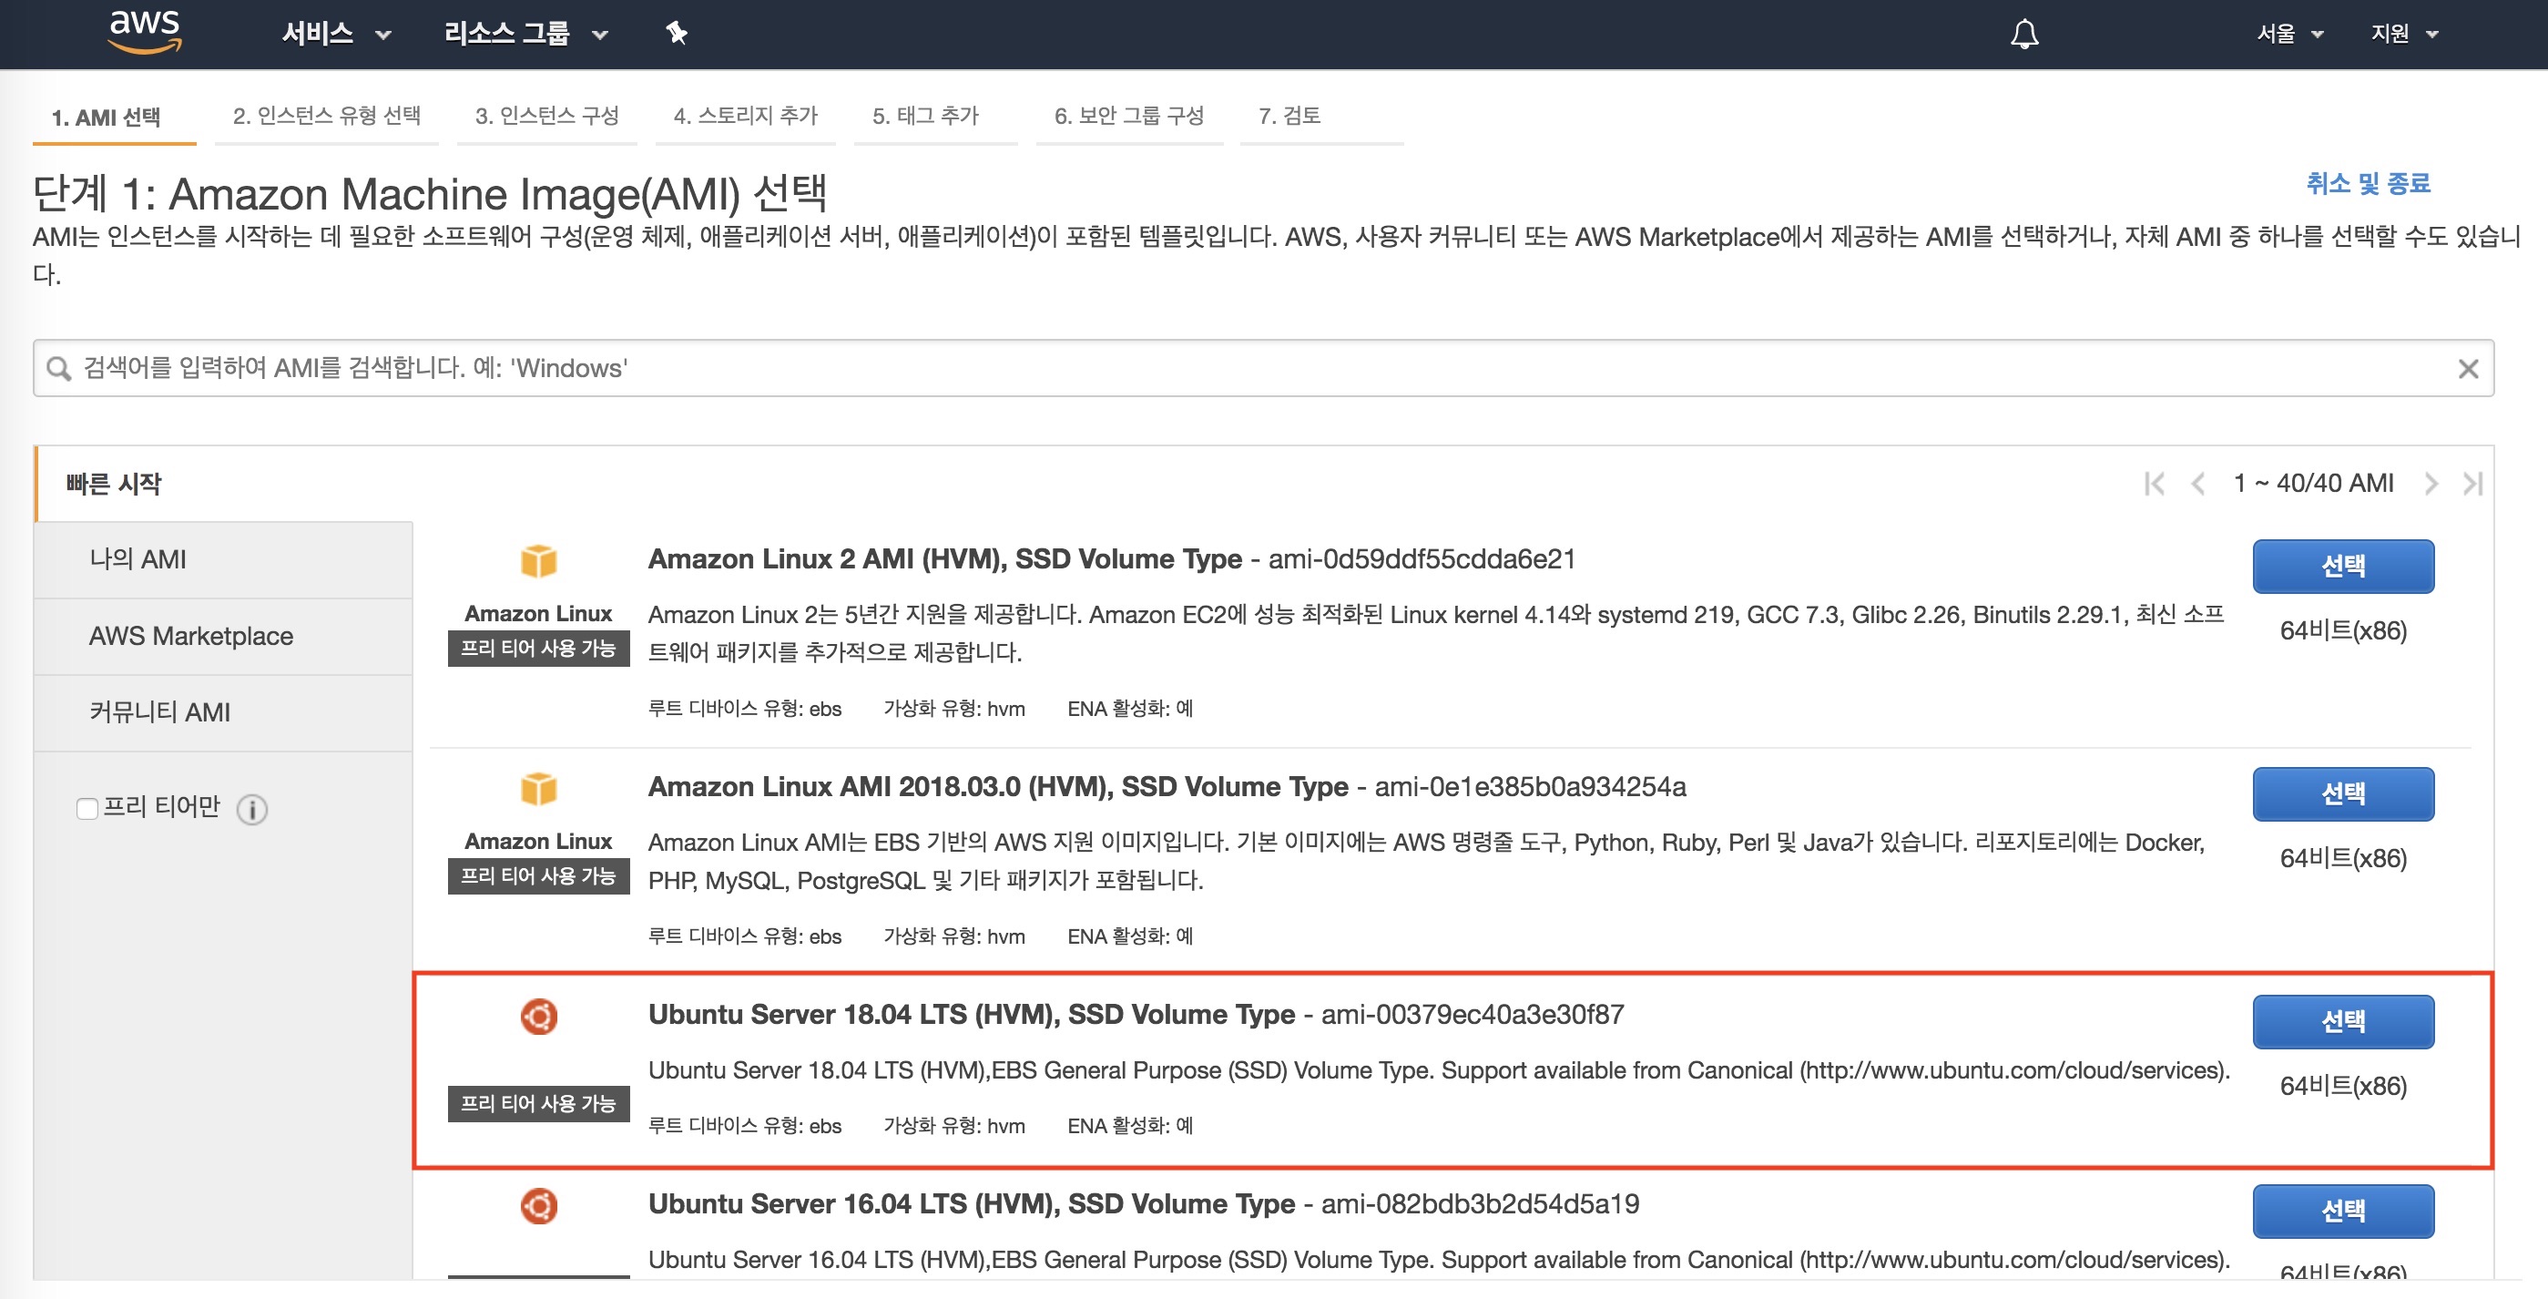Go to first page of AMI list
Image resolution: width=2548 pixels, height=1299 pixels.
2155,484
